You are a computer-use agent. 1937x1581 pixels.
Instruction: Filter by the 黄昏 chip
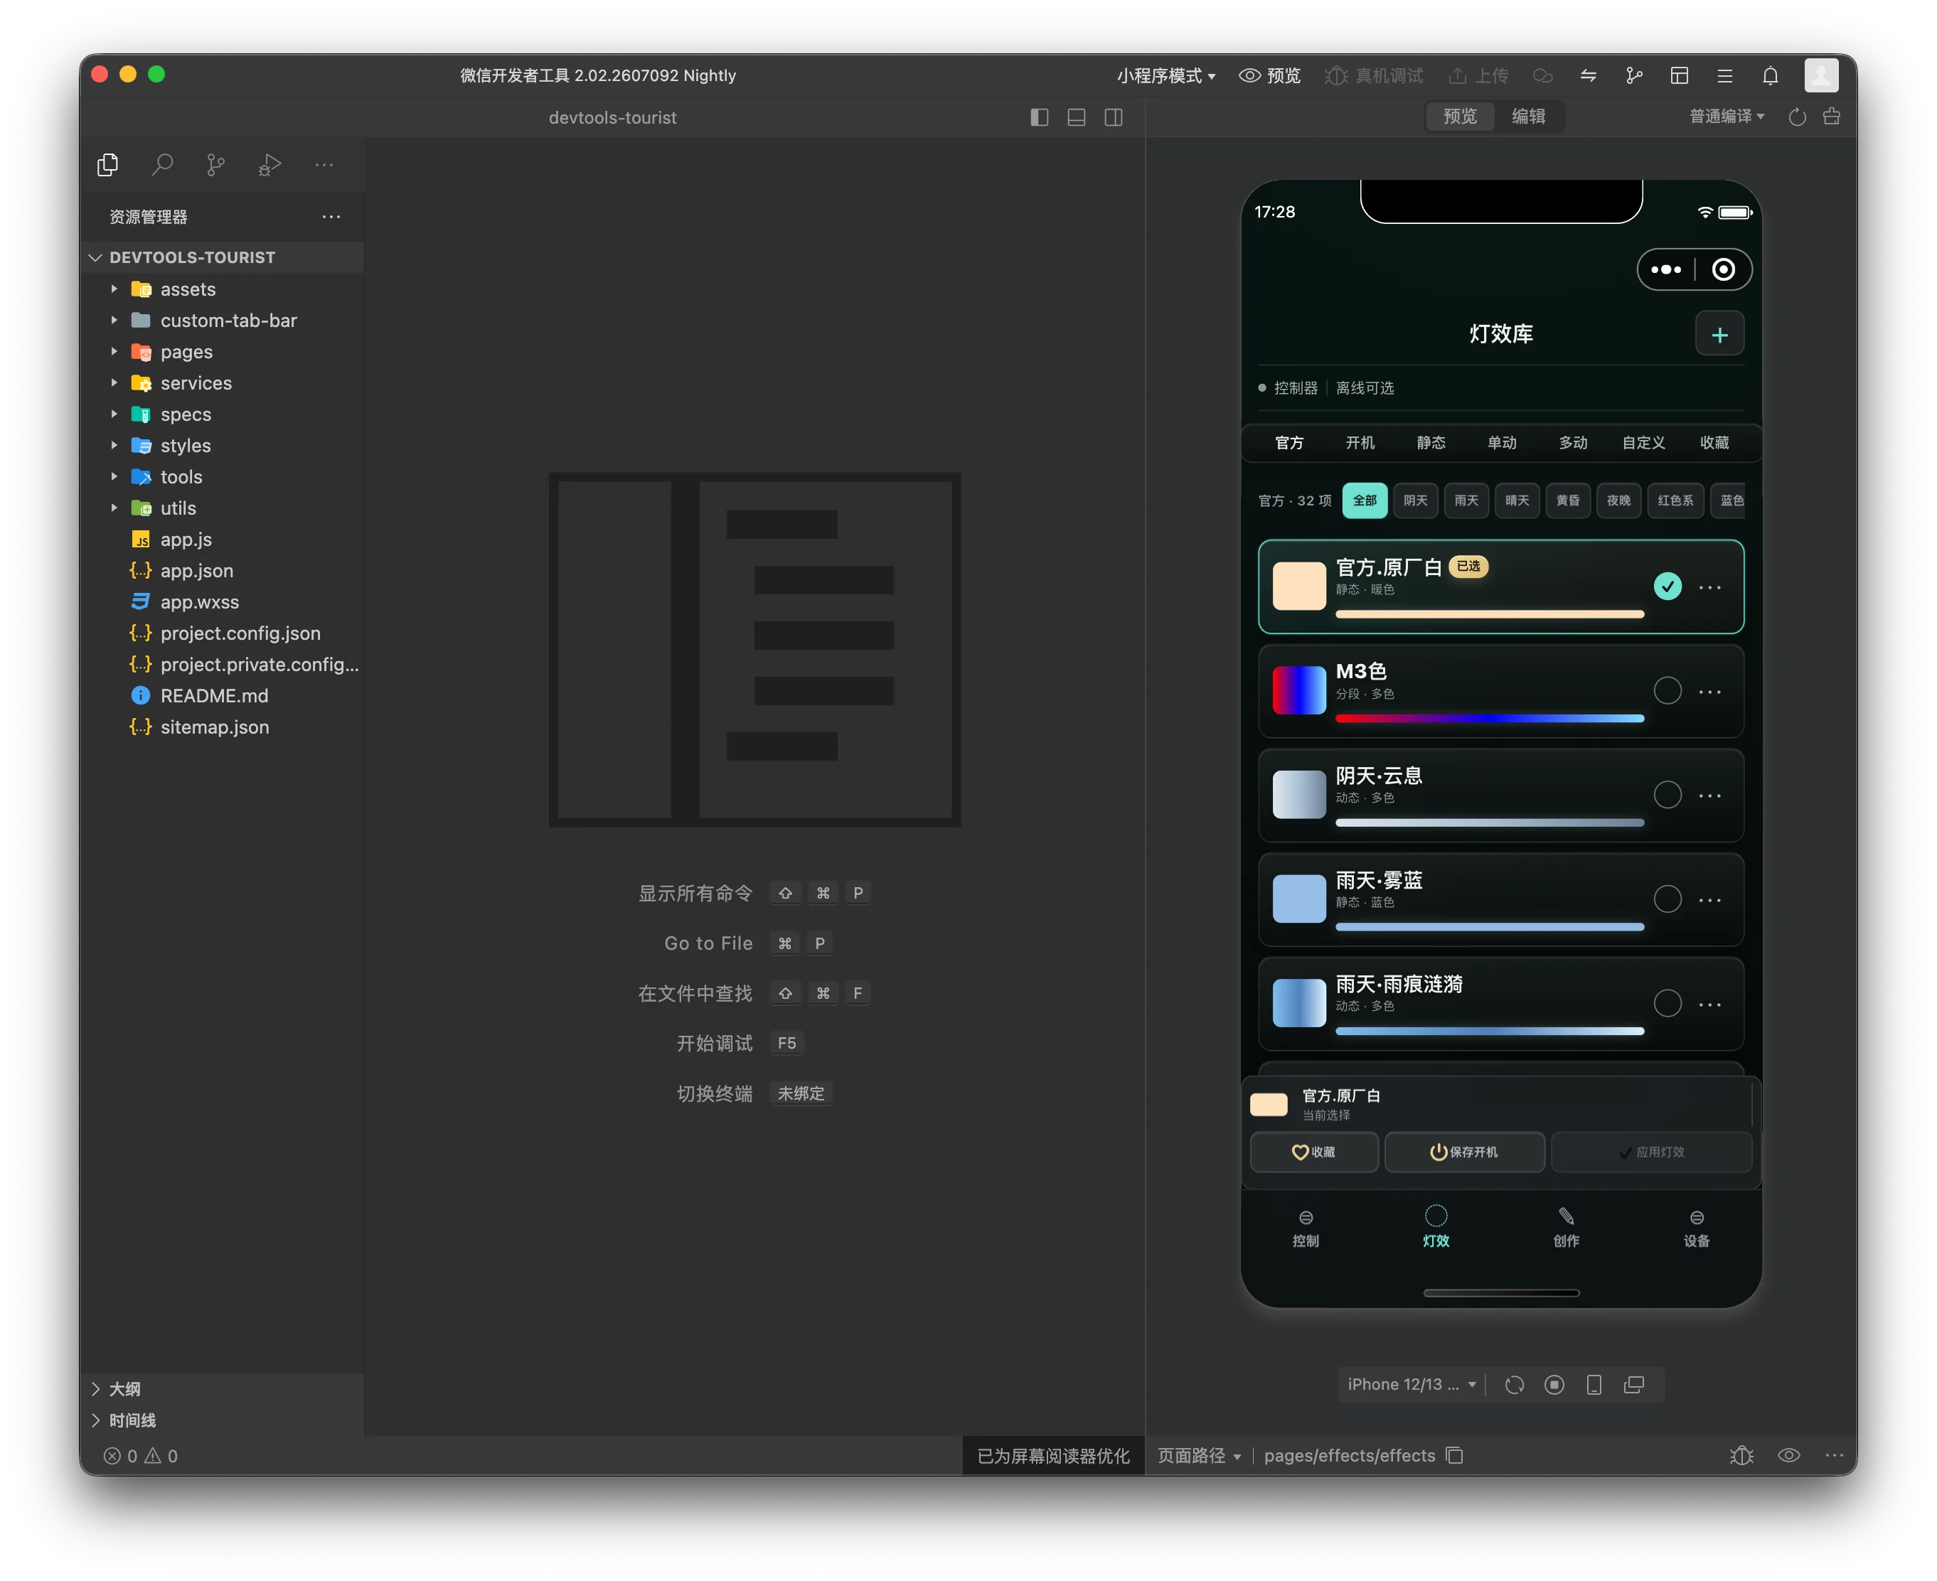click(1567, 500)
